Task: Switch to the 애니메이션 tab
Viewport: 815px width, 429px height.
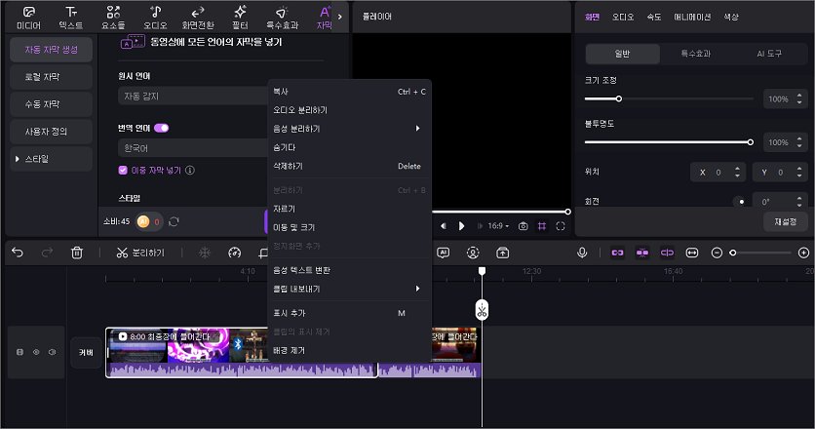Action: pos(692,17)
